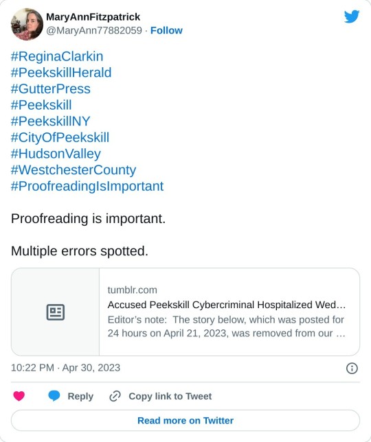Open the #GutterPress hashtag
This screenshot has height=442, width=371.
(x=51, y=89)
